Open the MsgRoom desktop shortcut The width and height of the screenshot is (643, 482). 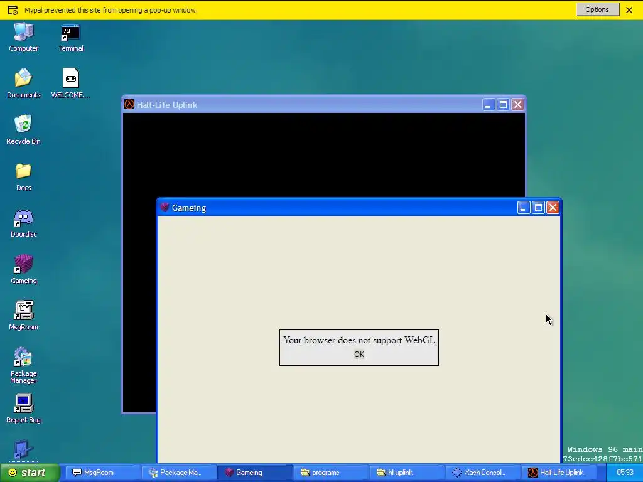click(23, 316)
